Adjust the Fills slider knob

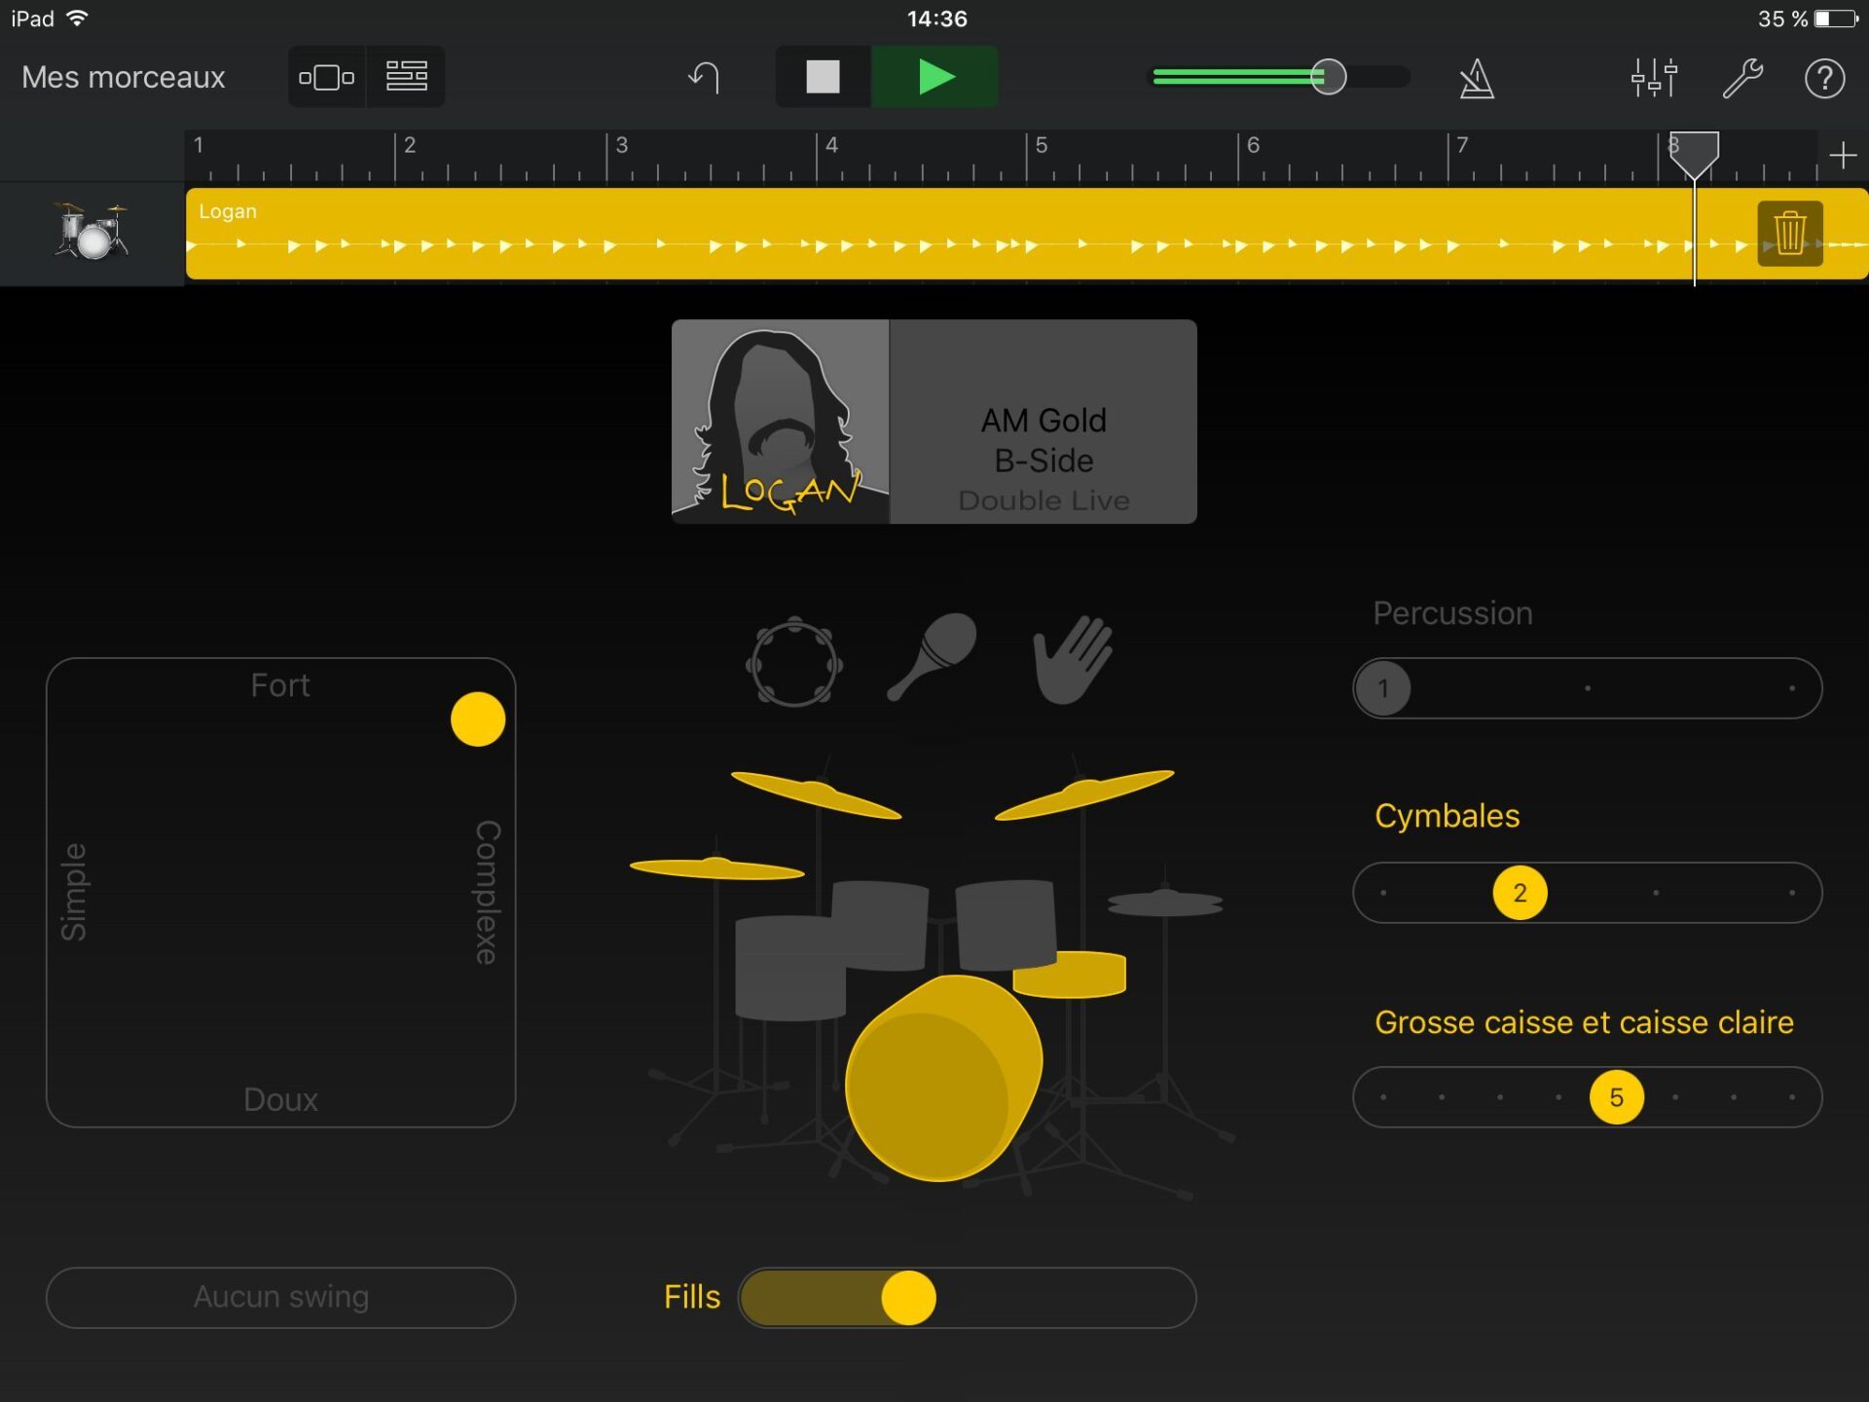(x=908, y=1298)
